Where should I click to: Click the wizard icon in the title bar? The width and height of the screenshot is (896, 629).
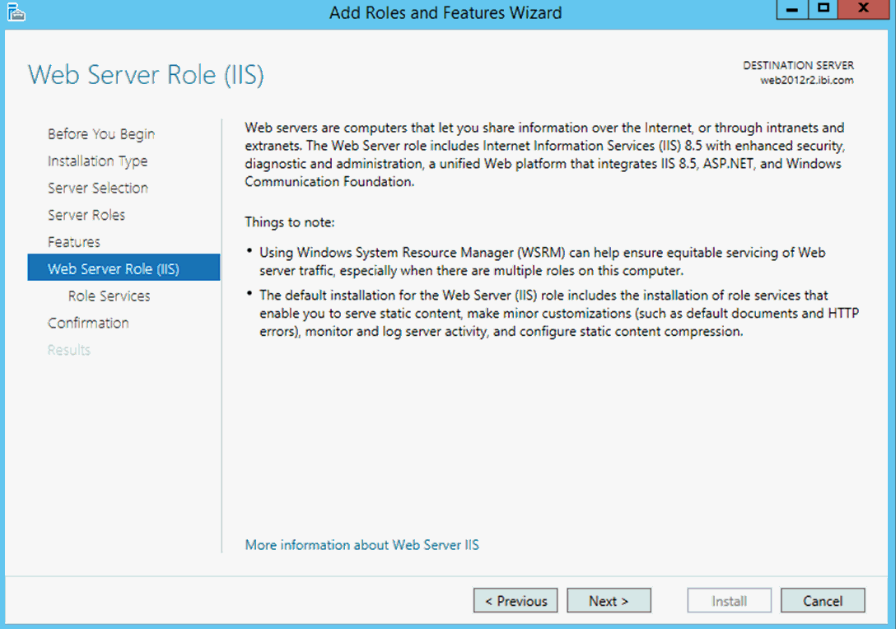coord(16,12)
